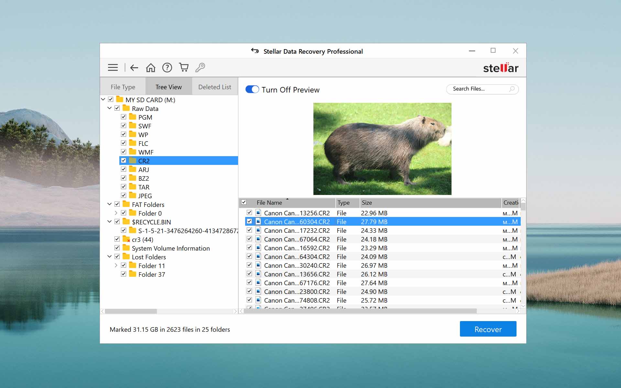Uncheck the BZ2 folder checkbox

(x=124, y=178)
